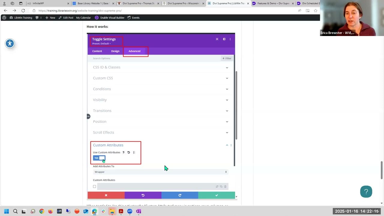Viewport: 384px width, 216px height.
Task: Click the WordPress logo in admin bar
Action: click(4, 18)
